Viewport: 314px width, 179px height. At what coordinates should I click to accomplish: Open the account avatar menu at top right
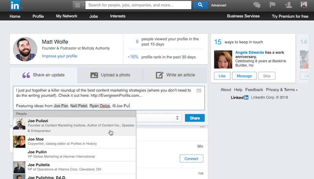303,5
